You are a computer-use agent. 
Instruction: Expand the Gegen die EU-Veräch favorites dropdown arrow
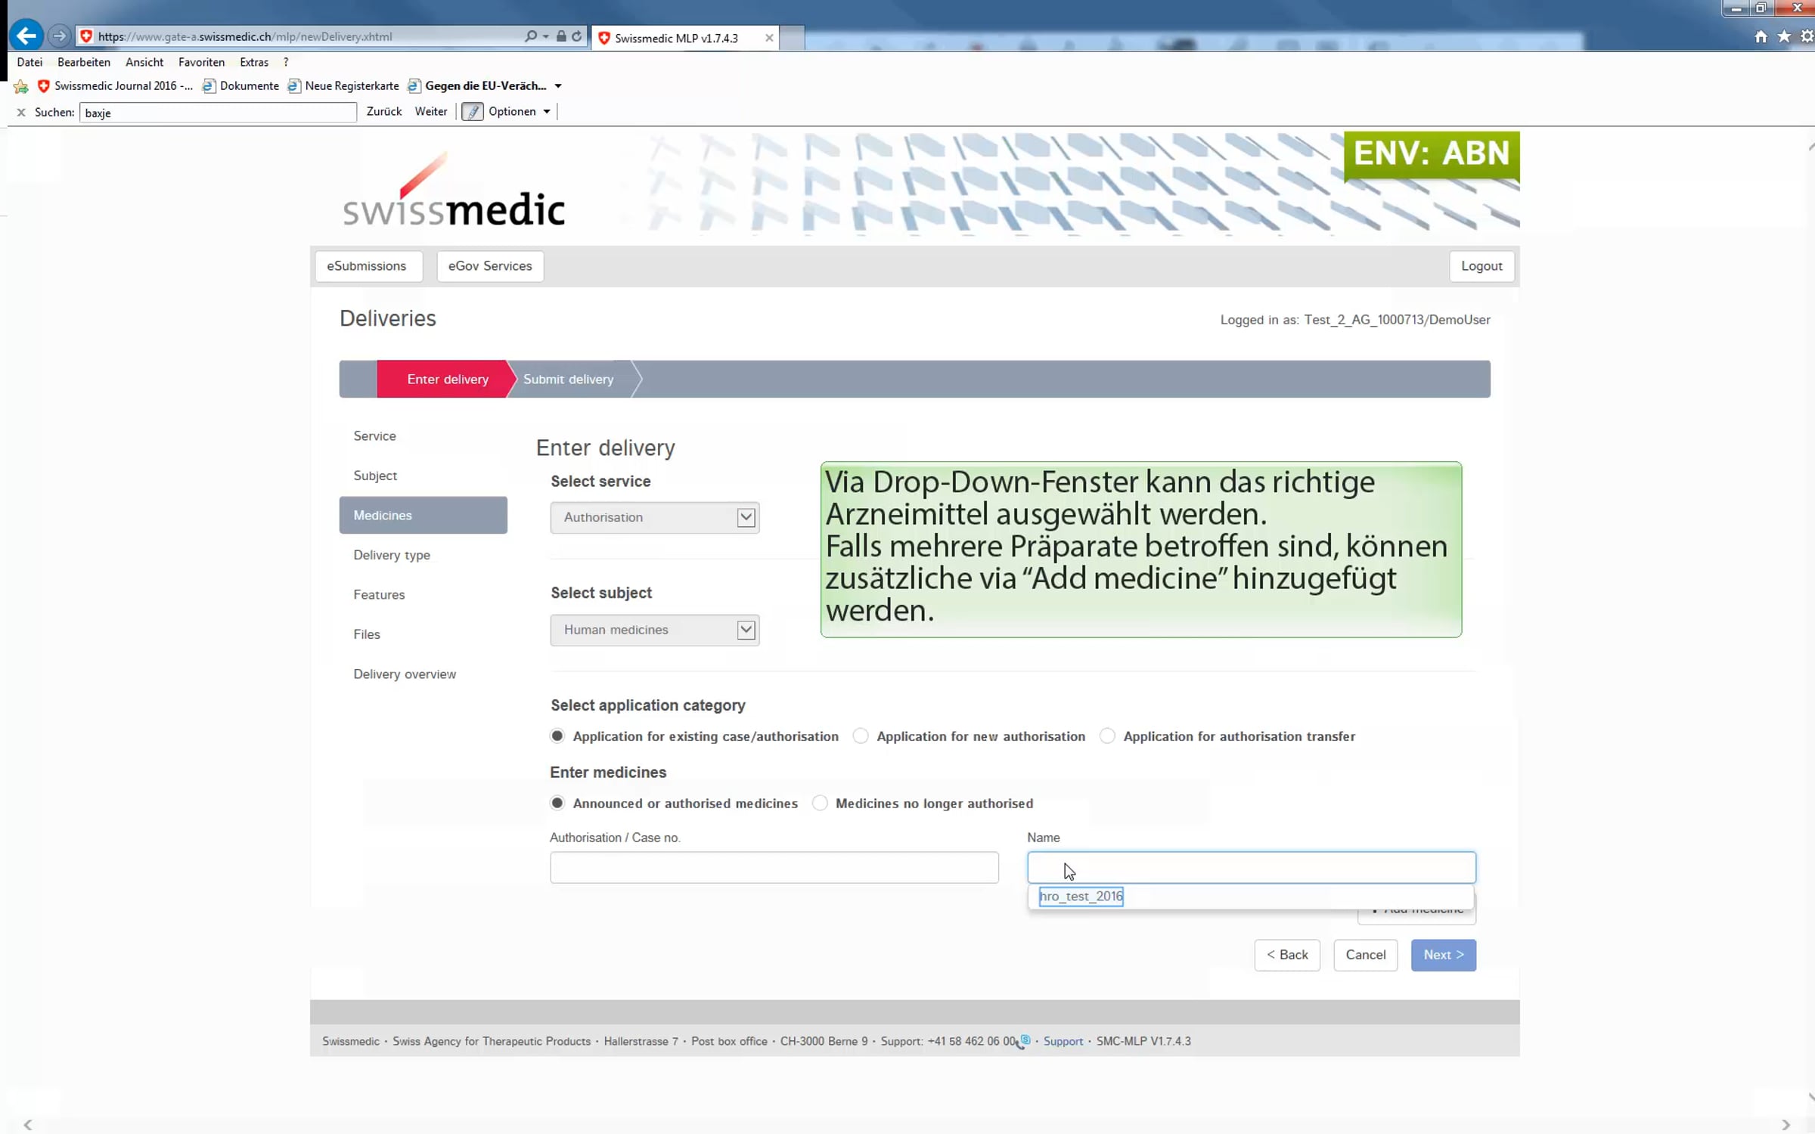558,86
